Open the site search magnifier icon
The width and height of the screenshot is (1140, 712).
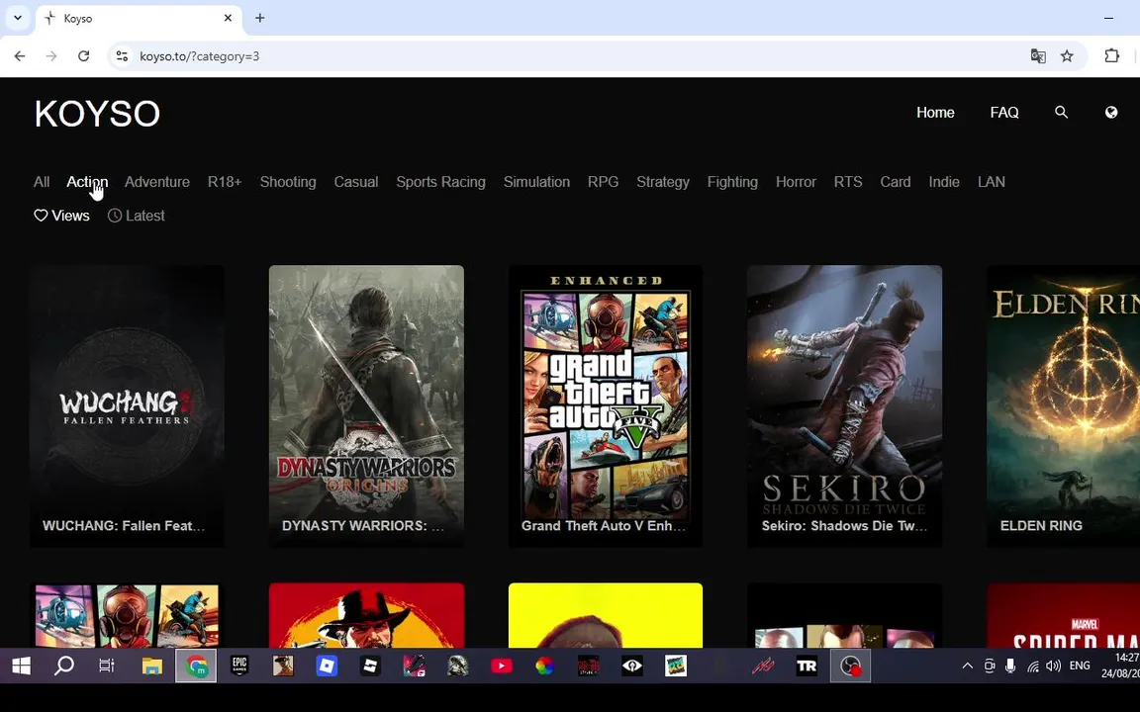[1062, 112]
